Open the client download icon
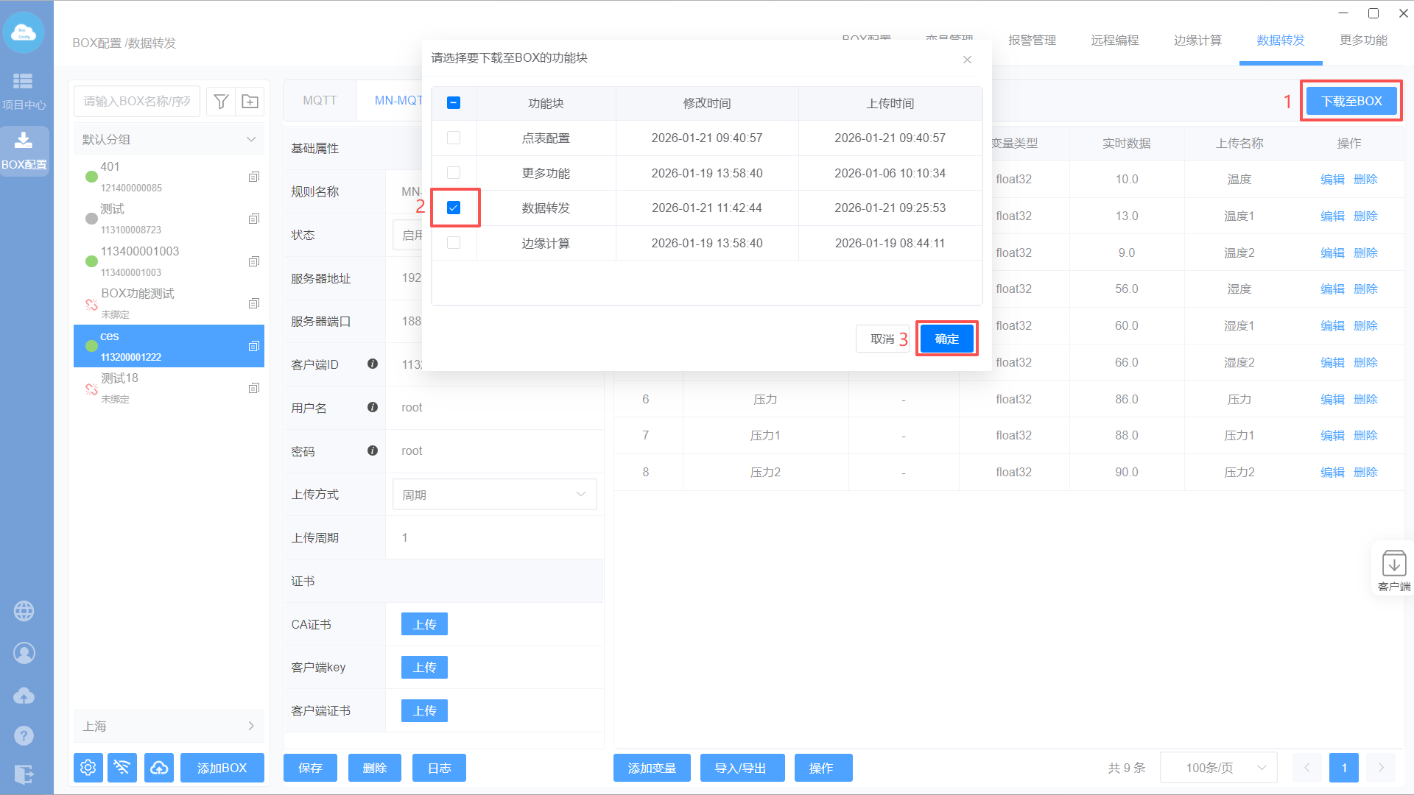 click(1393, 565)
